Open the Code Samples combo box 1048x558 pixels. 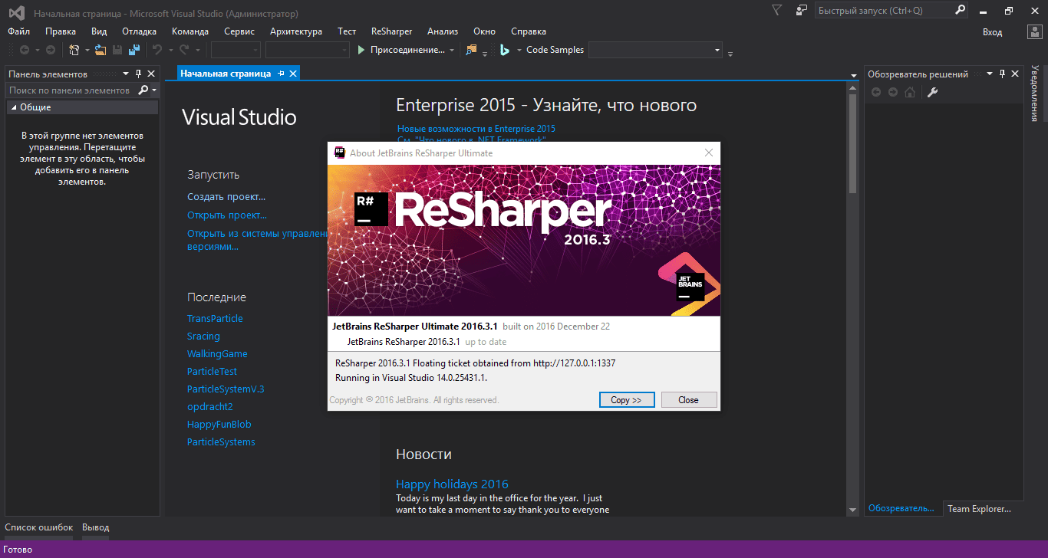pos(656,50)
